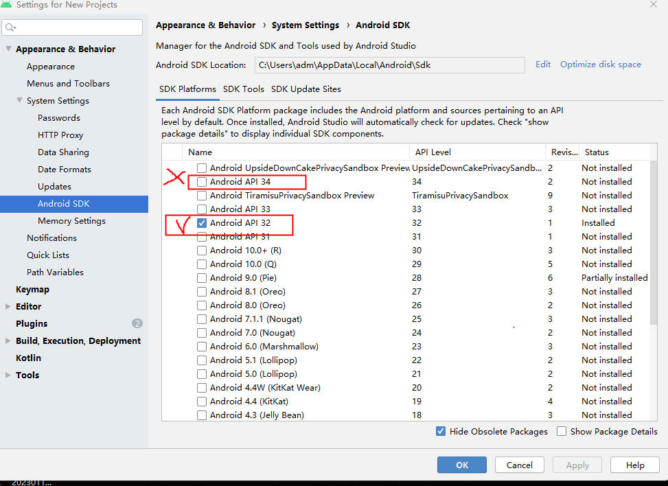Click the Cancel button
Image resolution: width=668 pixels, height=486 pixels.
520,465
